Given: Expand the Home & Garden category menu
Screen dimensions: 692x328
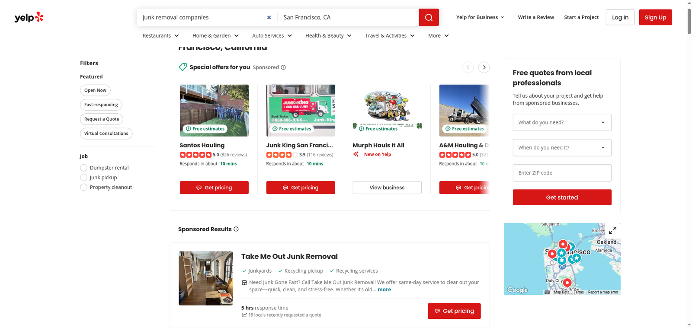Looking at the screenshot, I should 216,35.
